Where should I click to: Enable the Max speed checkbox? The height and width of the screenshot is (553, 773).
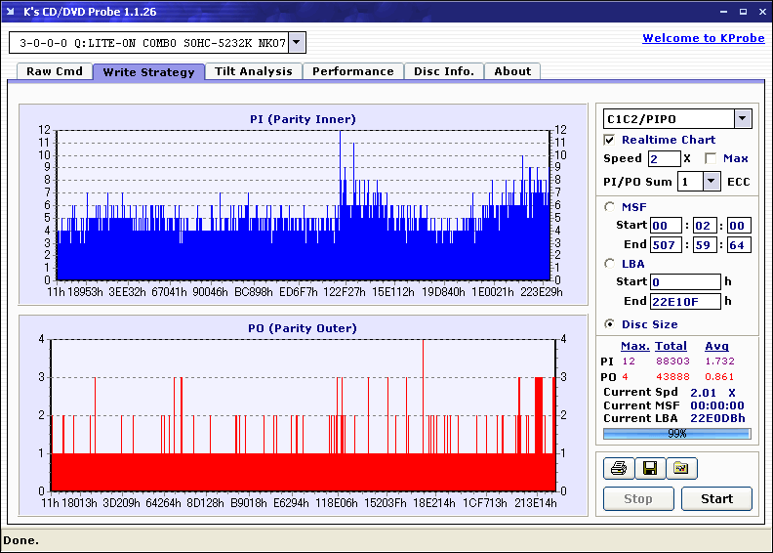711,158
